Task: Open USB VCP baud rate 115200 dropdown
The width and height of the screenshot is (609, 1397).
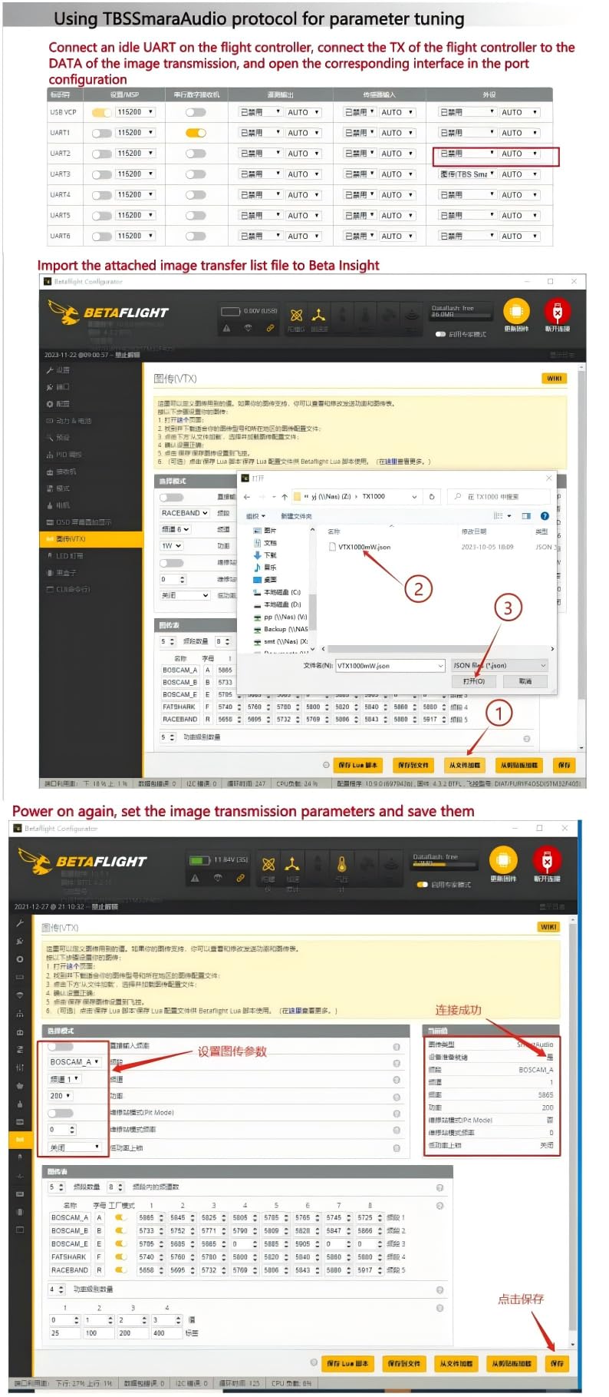Action: [x=136, y=112]
